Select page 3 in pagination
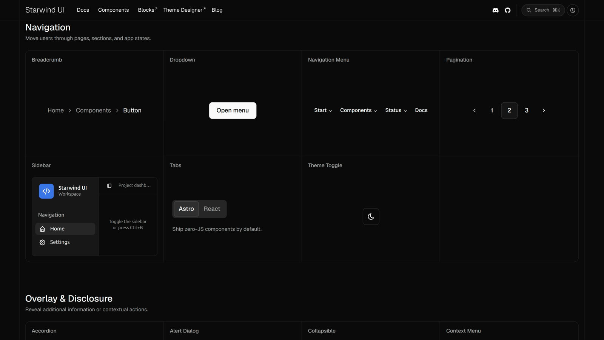This screenshot has height=340, width=604. [527, 110]
